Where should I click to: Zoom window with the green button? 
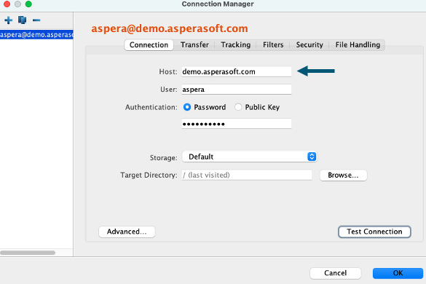28,4
